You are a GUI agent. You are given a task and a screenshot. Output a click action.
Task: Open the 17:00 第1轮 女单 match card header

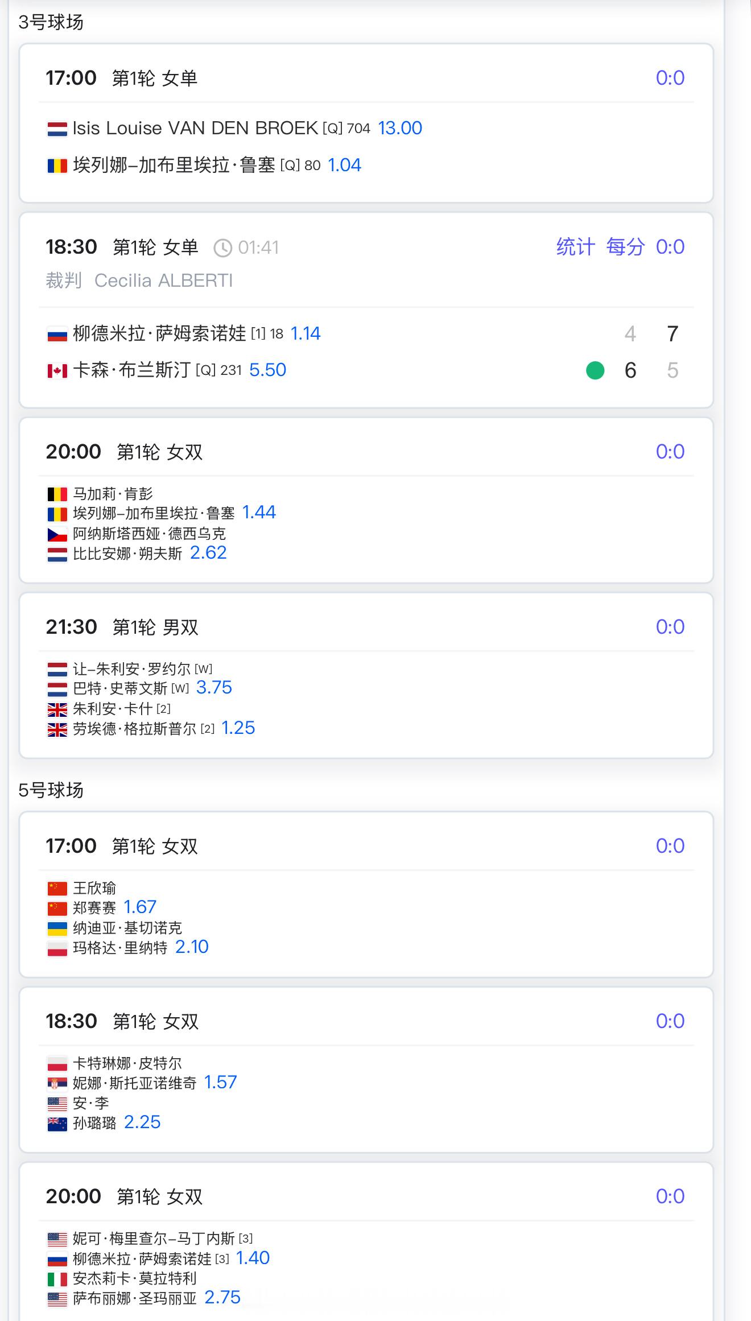coord(366,78)
